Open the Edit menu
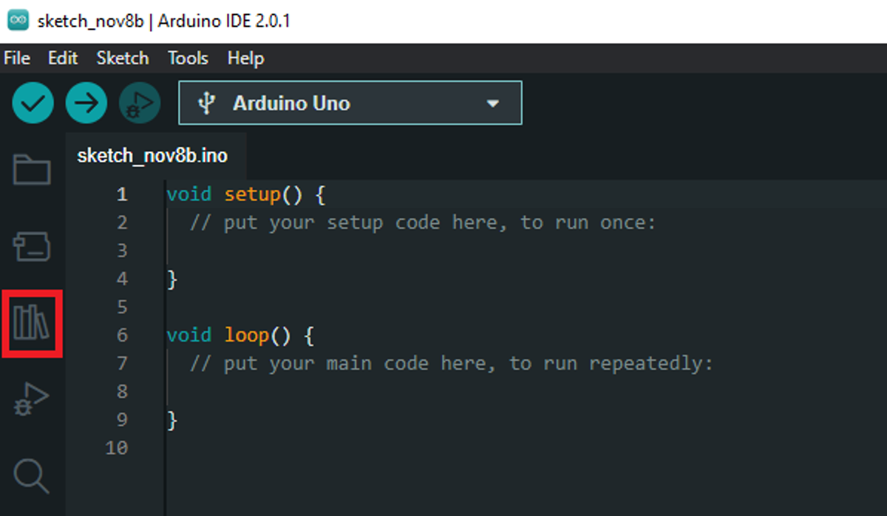Viewport: 887px width, 516px height. (x=63, y=58)
